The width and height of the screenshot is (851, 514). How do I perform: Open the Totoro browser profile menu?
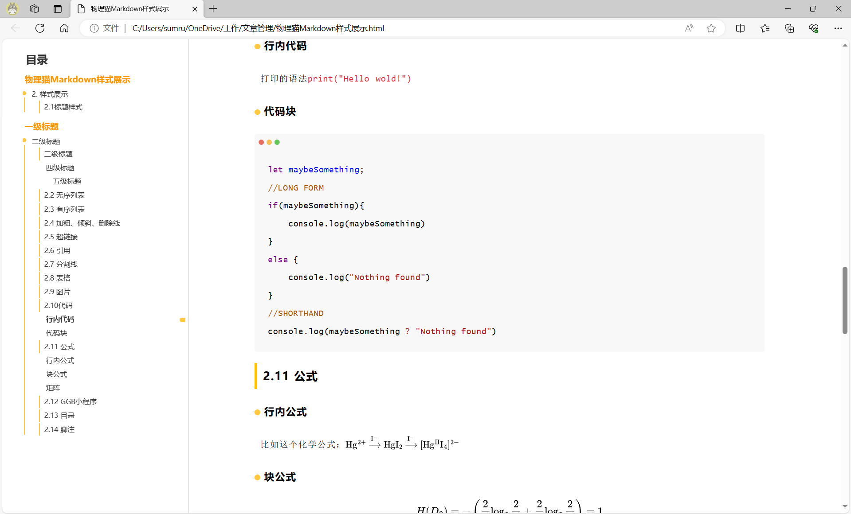(12, 8)
